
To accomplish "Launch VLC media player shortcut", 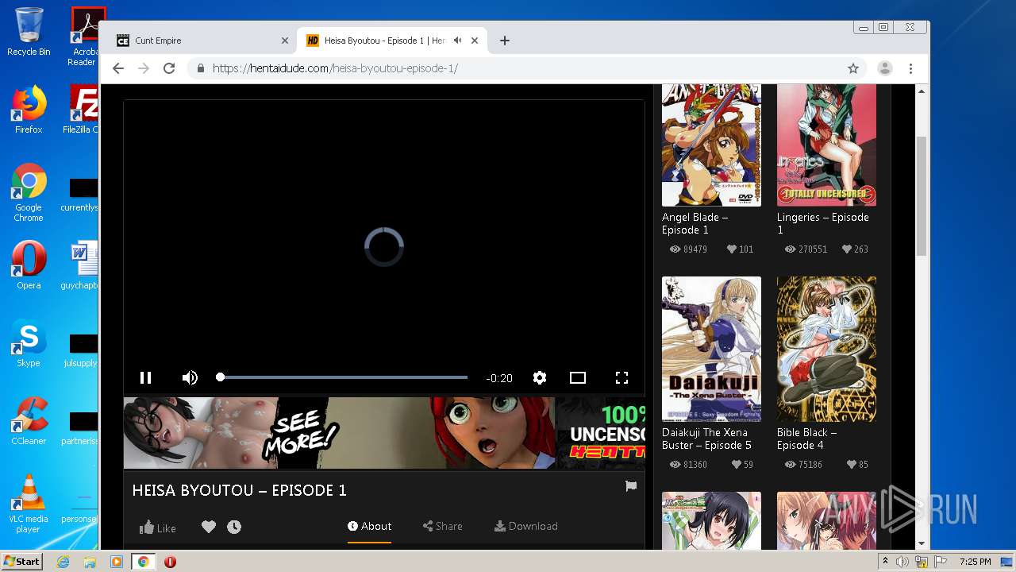I will pos(29,504).
